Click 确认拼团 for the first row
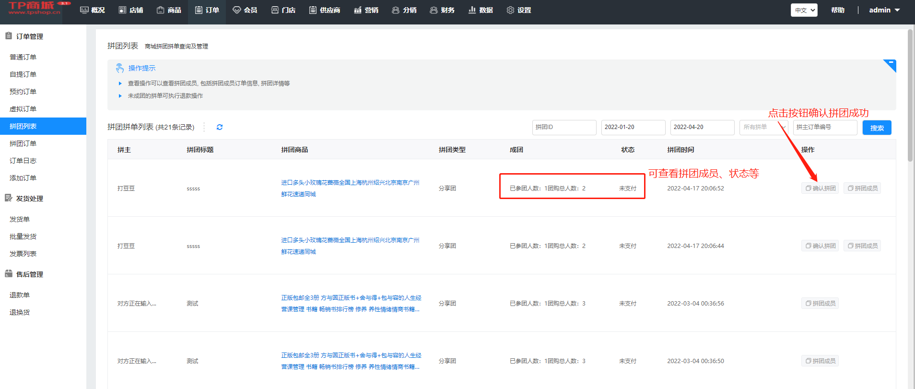Viewport: 915px width, 389px height. [x=820, y=189]
